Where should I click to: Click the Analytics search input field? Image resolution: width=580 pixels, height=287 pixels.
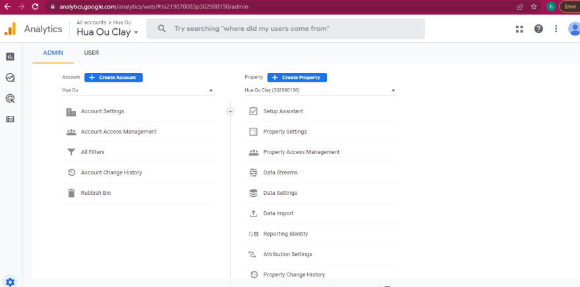[285, 29]
